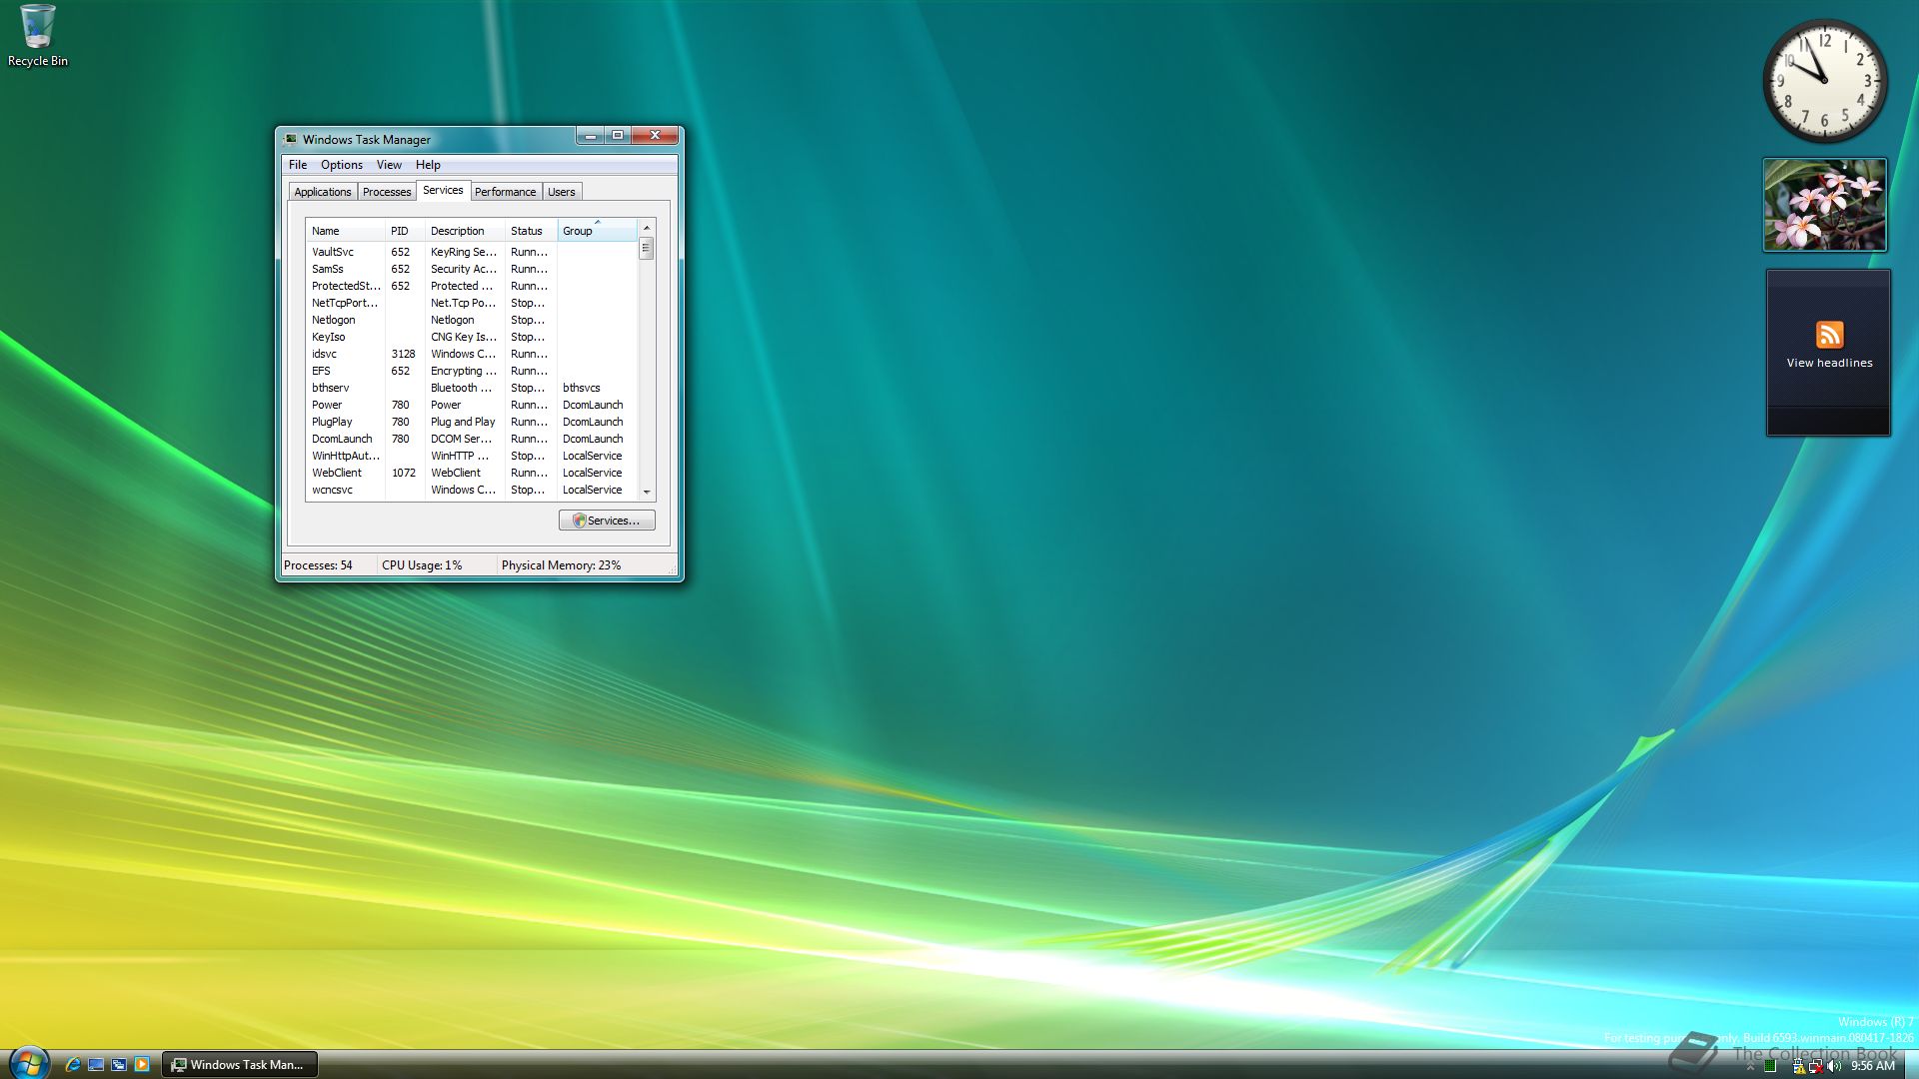This screenshot has height=1079, width=1919.
Task: Click the 9:56 AM system clock
Action: click(1872, 1066)
